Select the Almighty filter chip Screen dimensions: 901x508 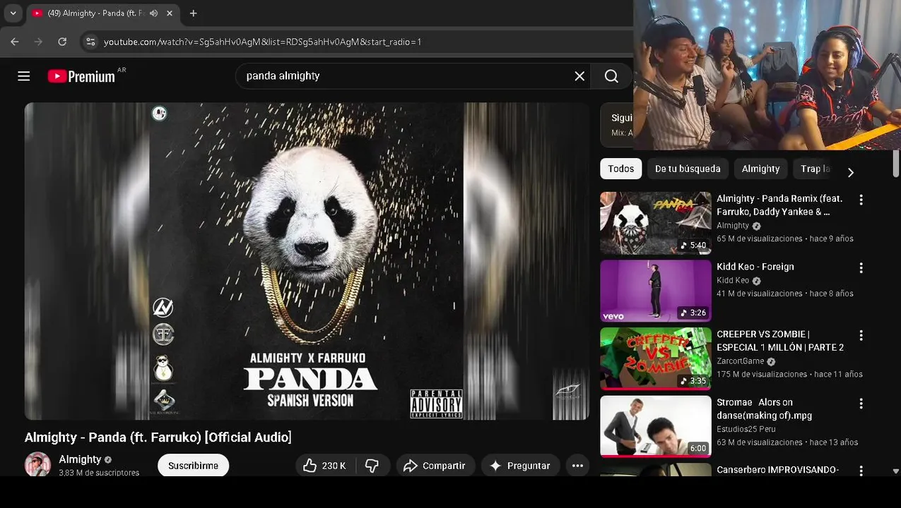tap(760, 169)
